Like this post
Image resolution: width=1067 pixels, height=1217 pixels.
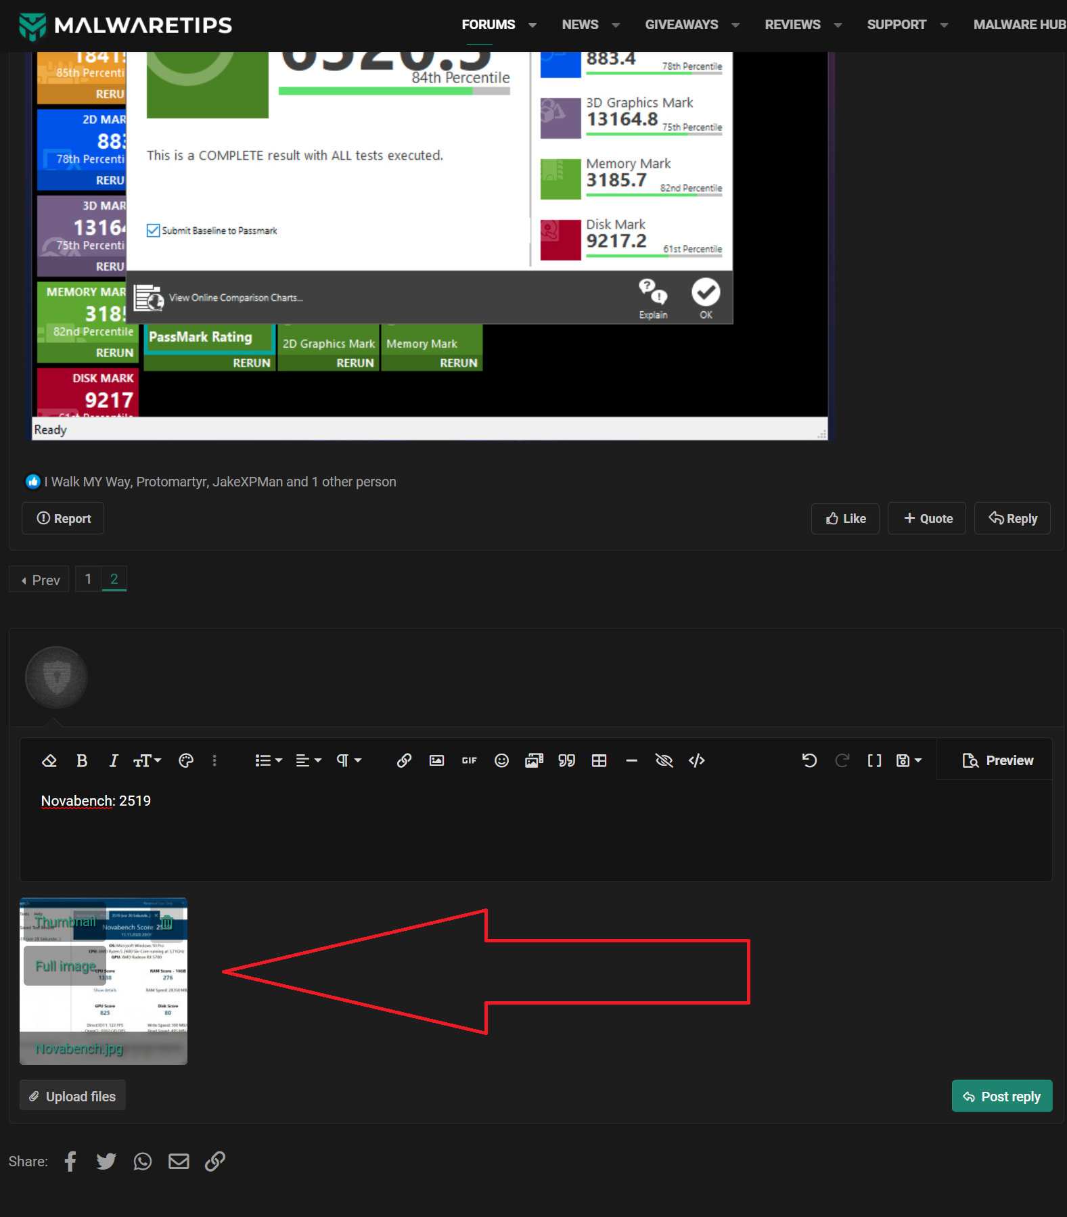click(x=845, y=518)
